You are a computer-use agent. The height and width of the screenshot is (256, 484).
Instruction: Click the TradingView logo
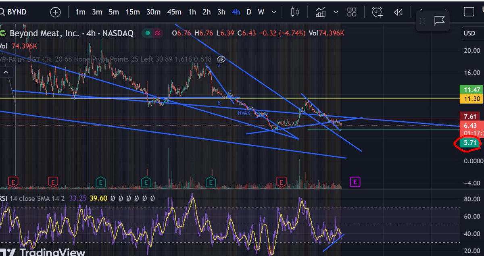43,252
